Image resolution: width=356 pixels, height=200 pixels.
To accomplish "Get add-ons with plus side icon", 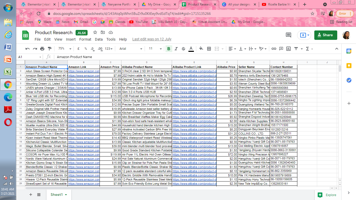I will 349,103.
